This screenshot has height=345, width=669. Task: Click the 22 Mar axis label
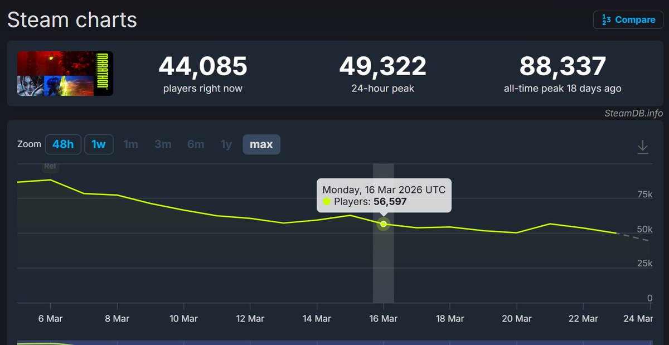[583, 318]
